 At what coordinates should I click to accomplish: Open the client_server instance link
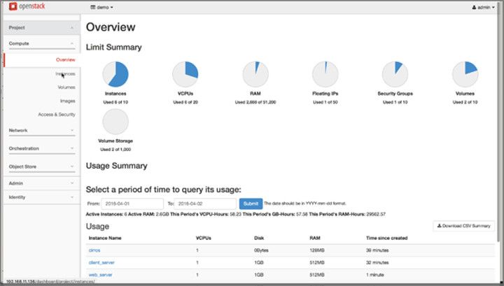(x=101, y=262)
